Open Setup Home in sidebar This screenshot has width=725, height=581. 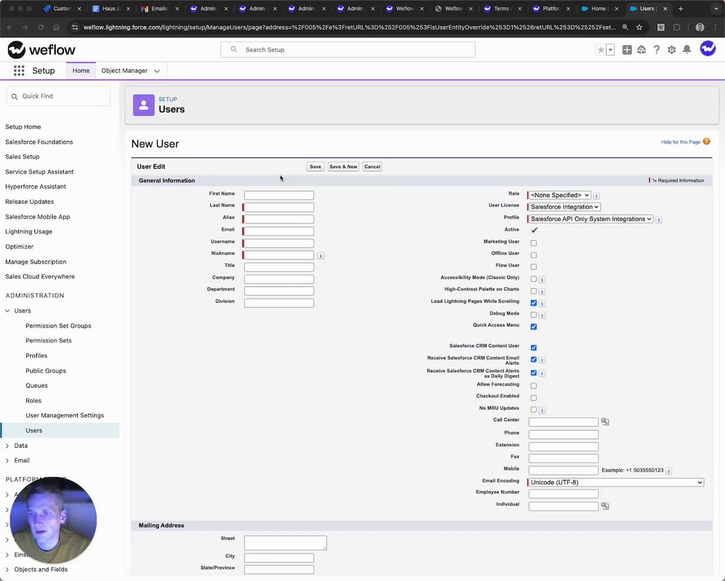click(x=23, y=127)
